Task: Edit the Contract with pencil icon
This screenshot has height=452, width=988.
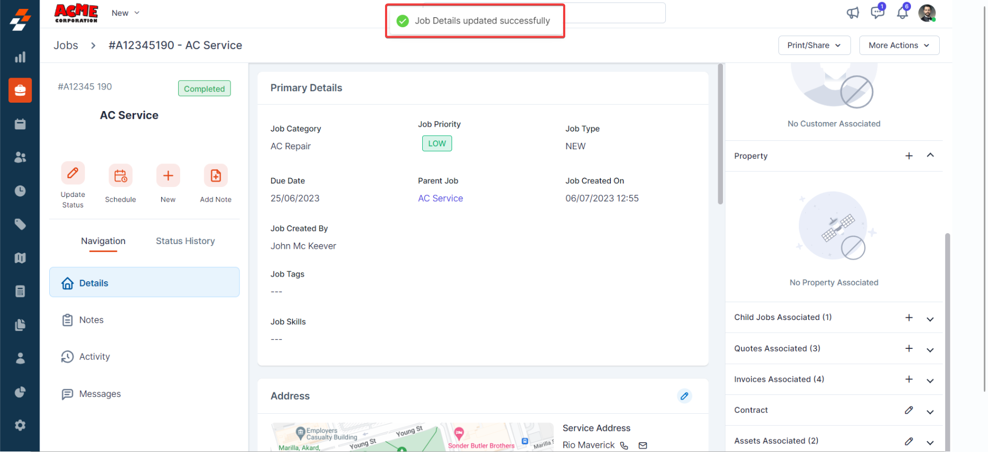Action: (x=909, y=410)
